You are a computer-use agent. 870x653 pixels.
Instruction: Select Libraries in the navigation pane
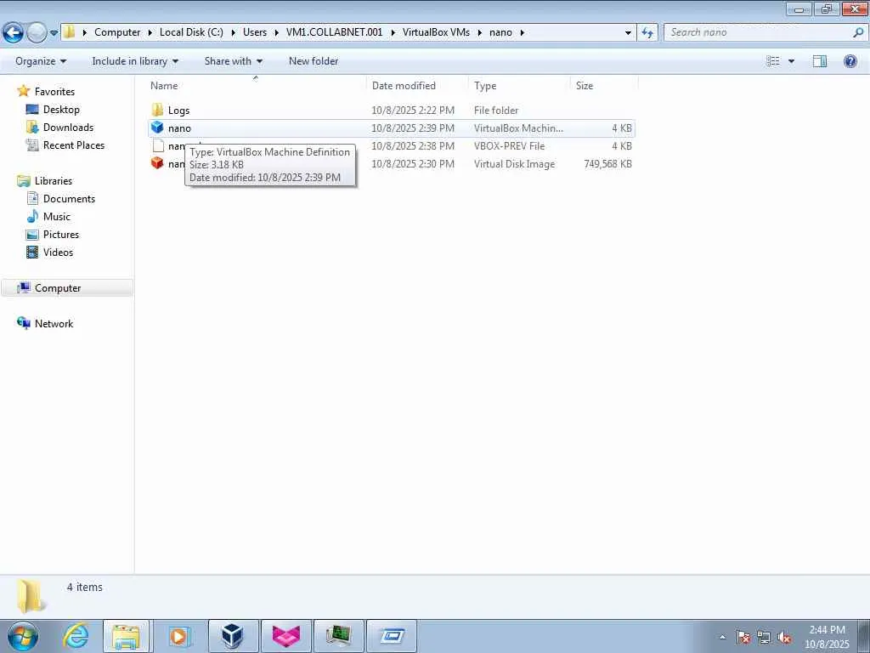click(x=54, y=180)
